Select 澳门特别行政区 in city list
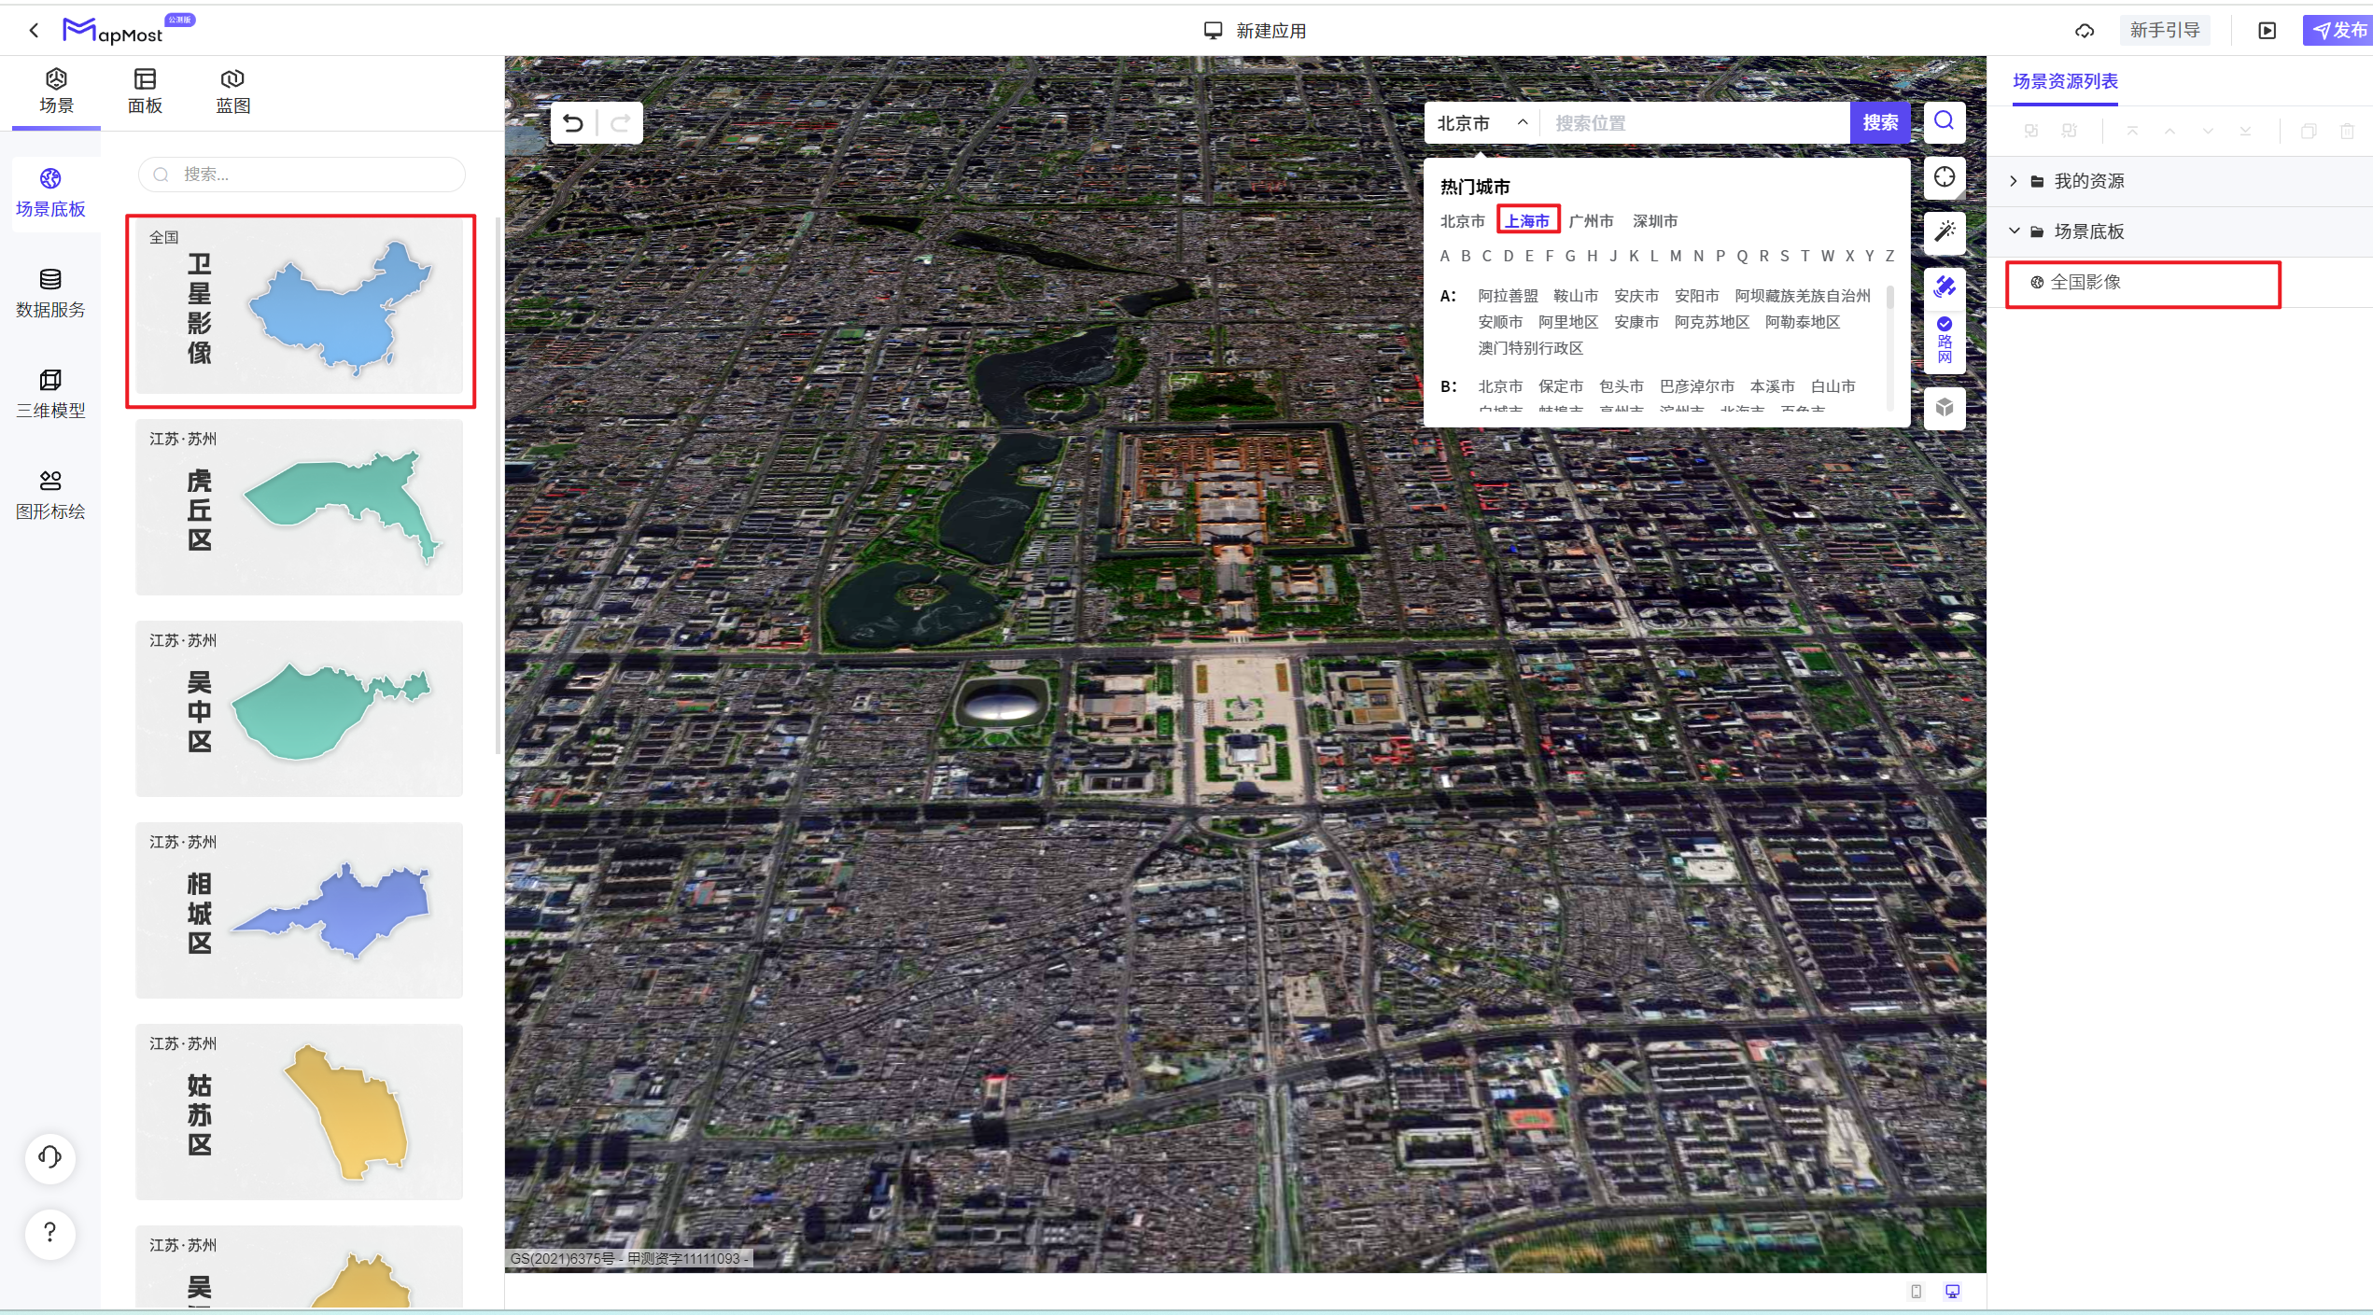 coord(1531,348)
